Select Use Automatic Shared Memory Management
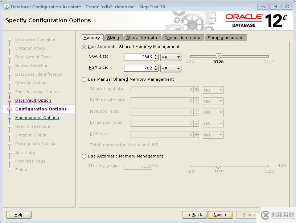This screenshot has height=223, width=296. (x=84, y=47)
